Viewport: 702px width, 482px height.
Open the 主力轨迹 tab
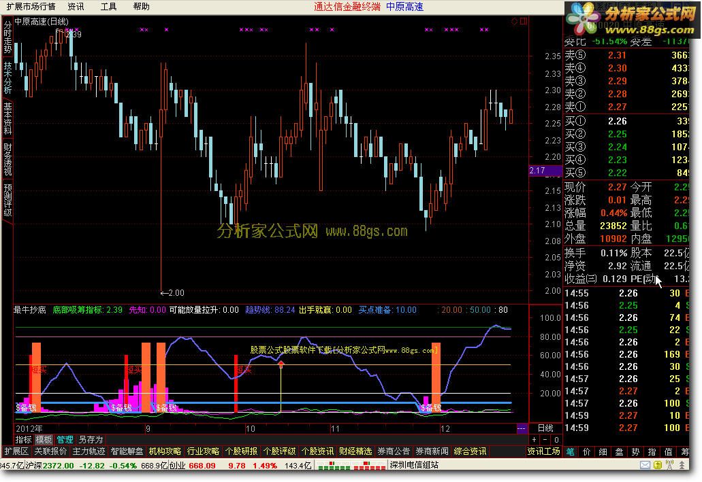(x=89, y=451)
